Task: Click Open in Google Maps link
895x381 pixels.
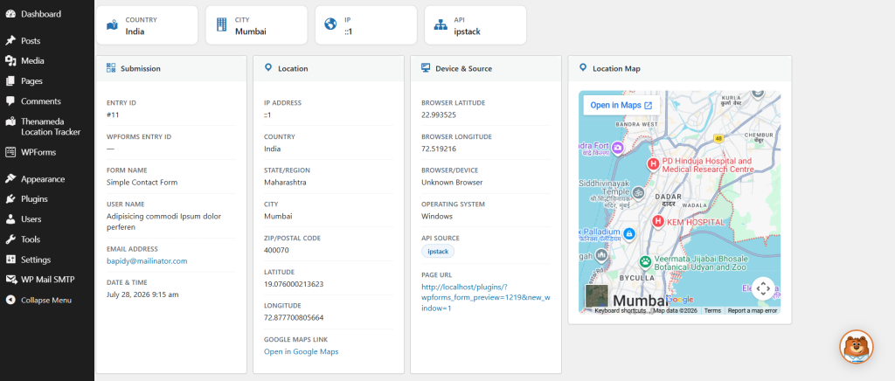Action: (302, 351)
